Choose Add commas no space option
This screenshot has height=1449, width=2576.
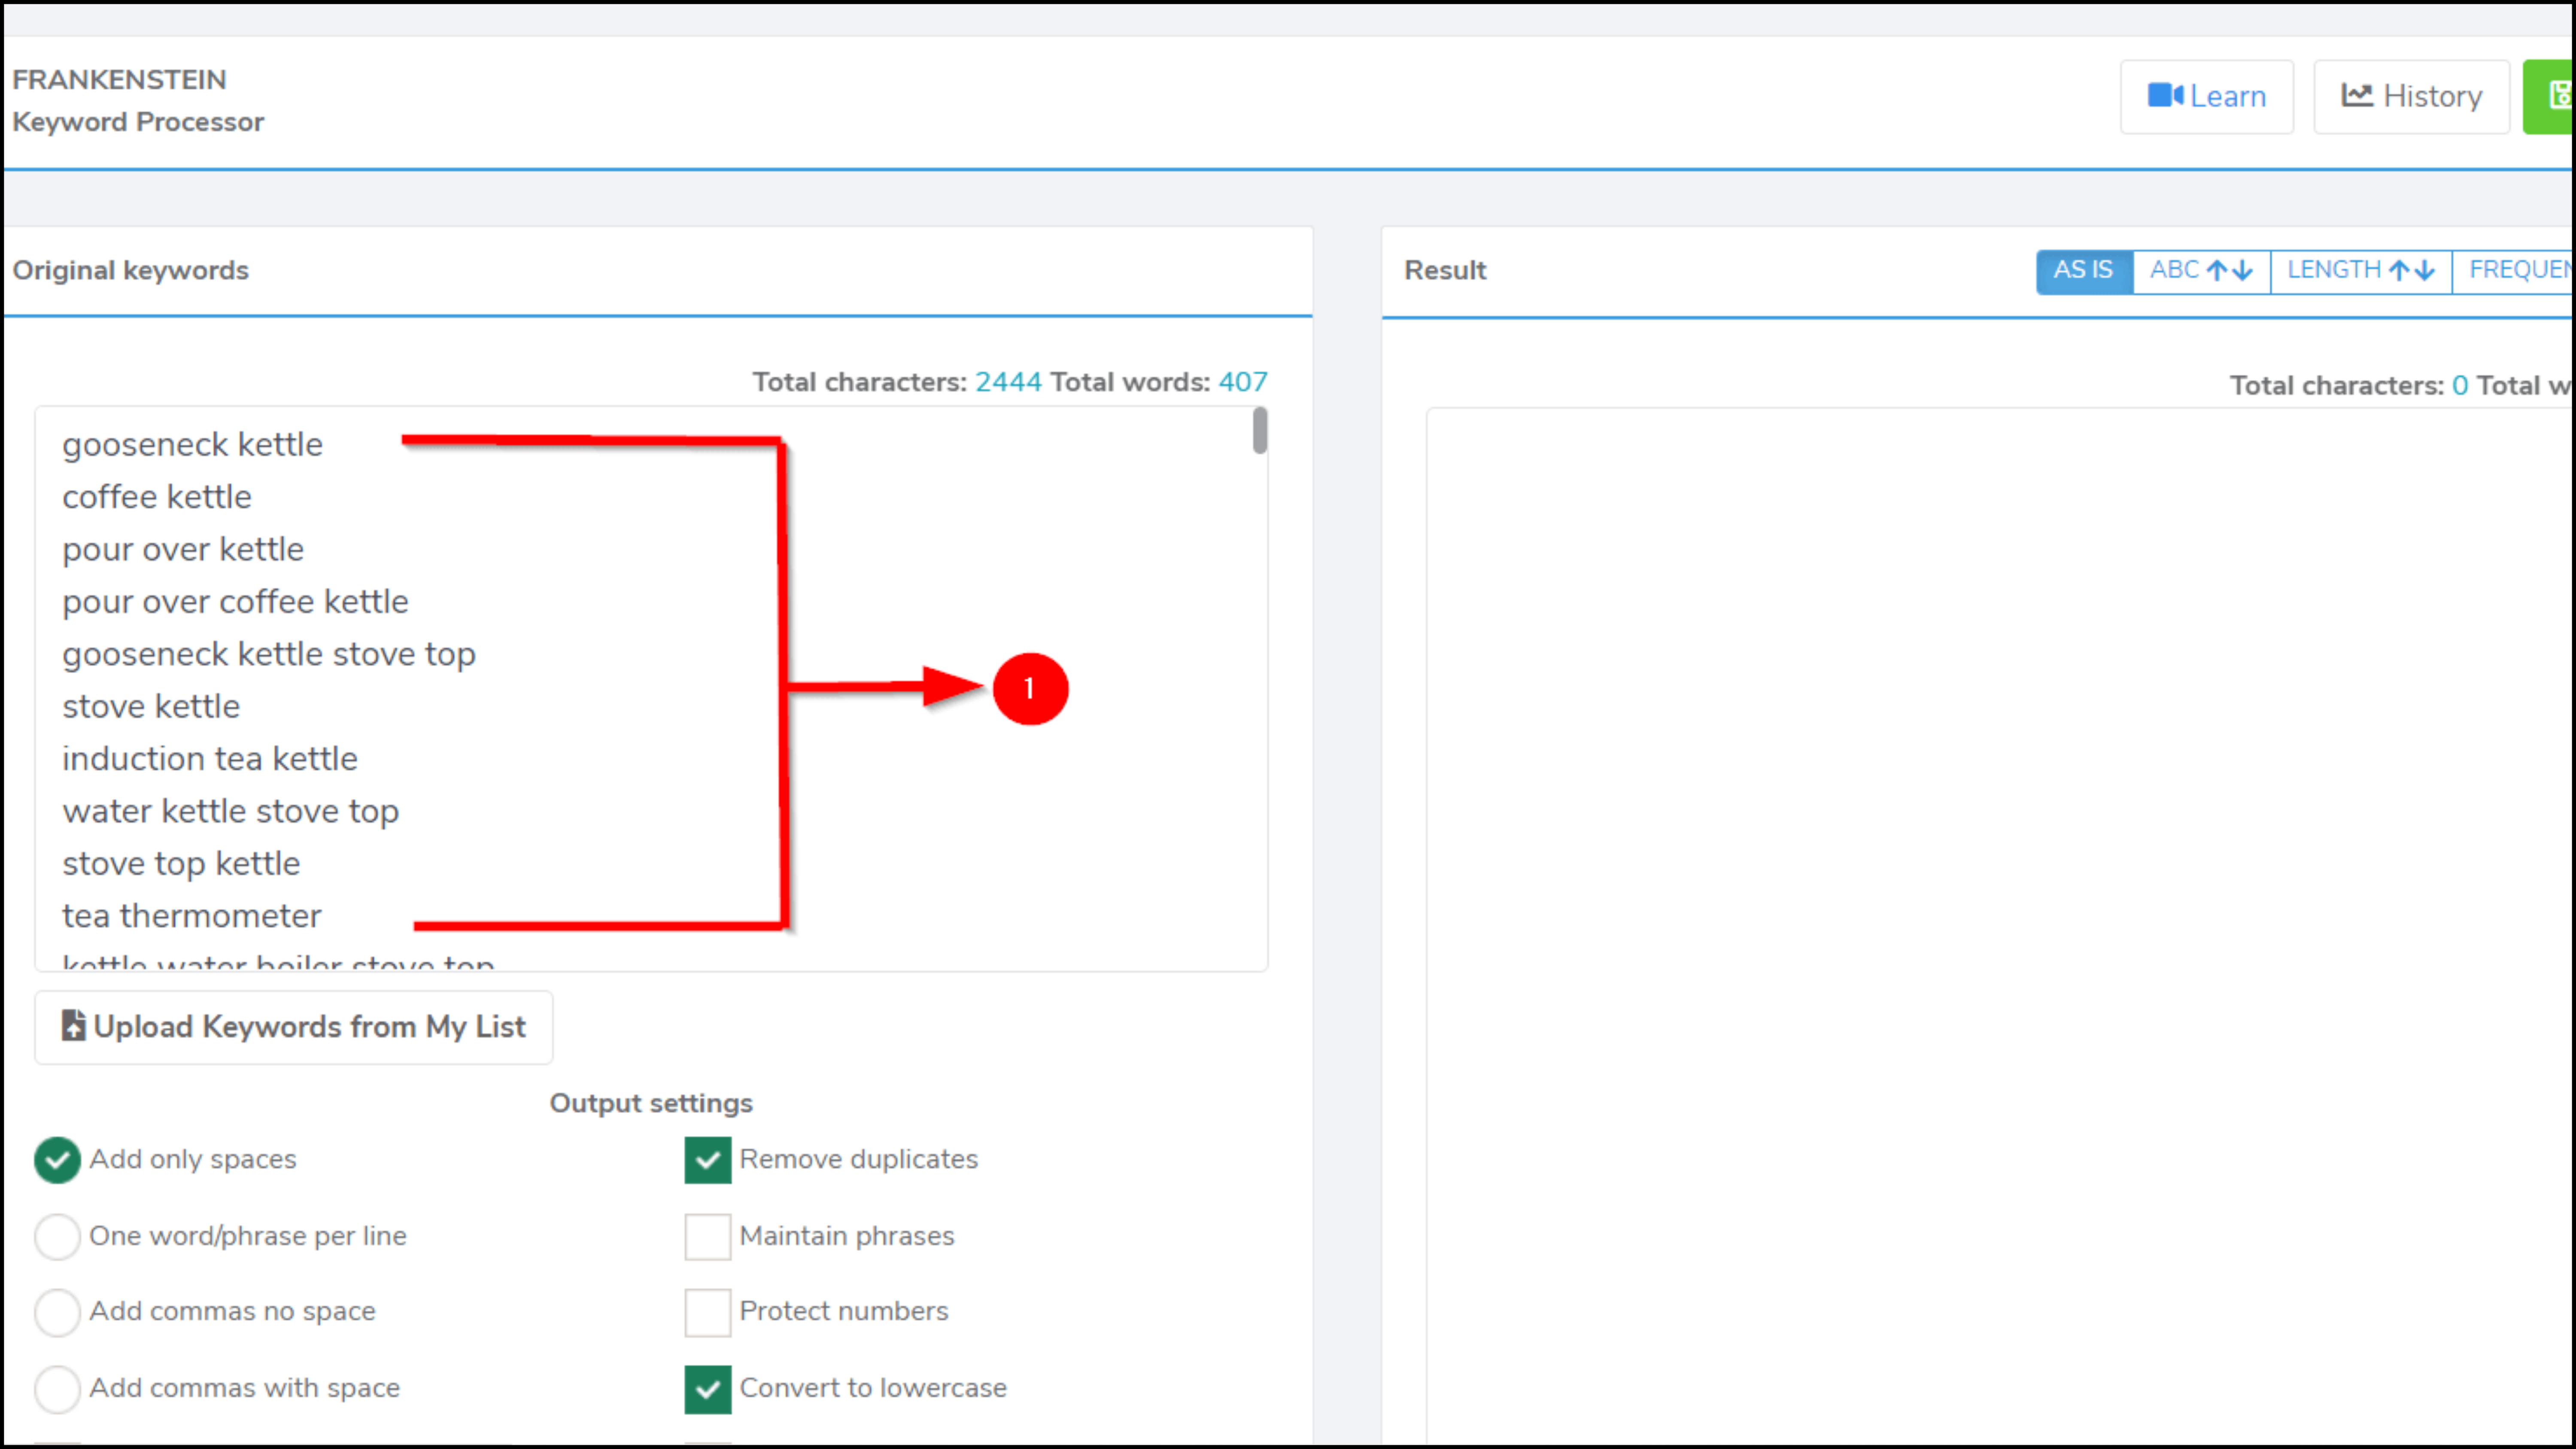(57, 1311)
